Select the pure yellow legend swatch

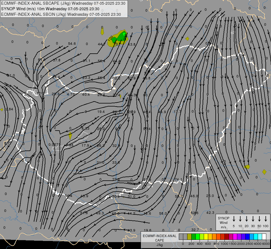(x=206, y=237)
